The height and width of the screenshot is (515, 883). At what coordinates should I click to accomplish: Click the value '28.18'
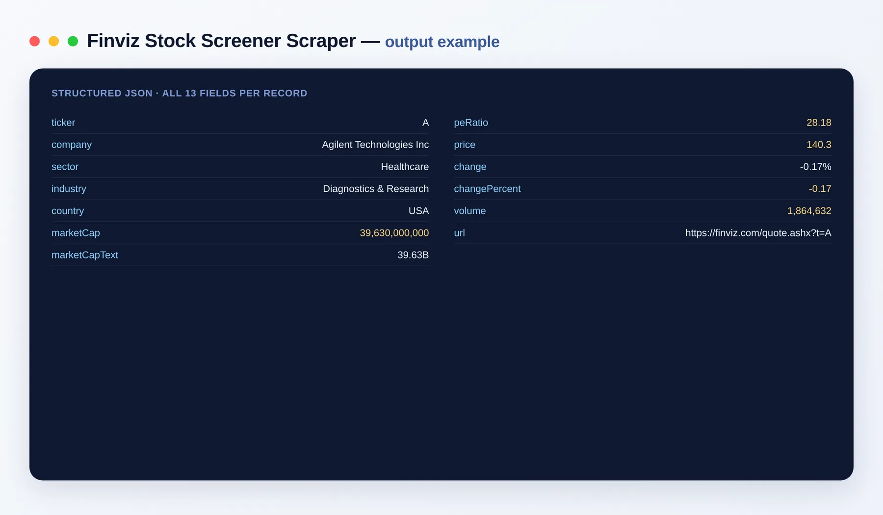pos(819,123)
